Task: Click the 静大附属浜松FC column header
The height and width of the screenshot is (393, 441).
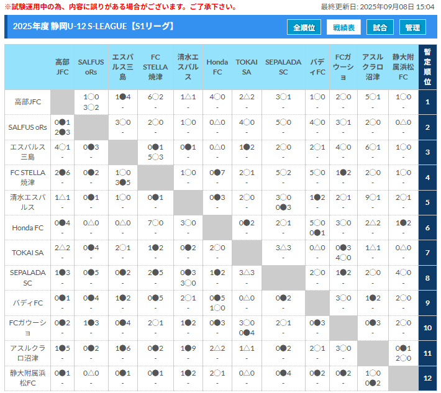Action: (x=403, y=67)
